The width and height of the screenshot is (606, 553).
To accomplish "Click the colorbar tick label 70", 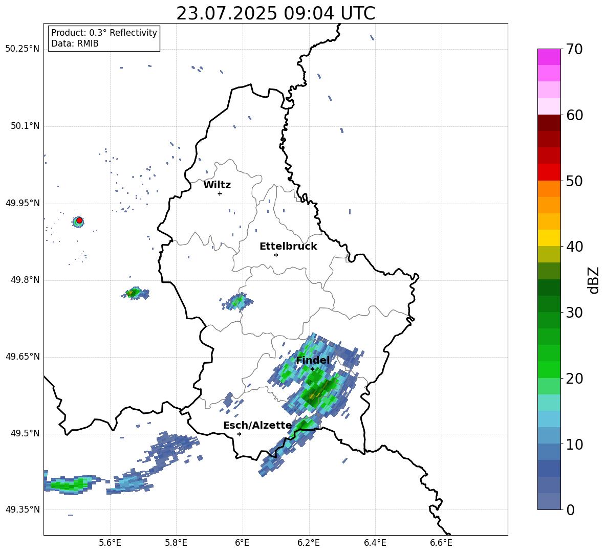I will point(574,50).
